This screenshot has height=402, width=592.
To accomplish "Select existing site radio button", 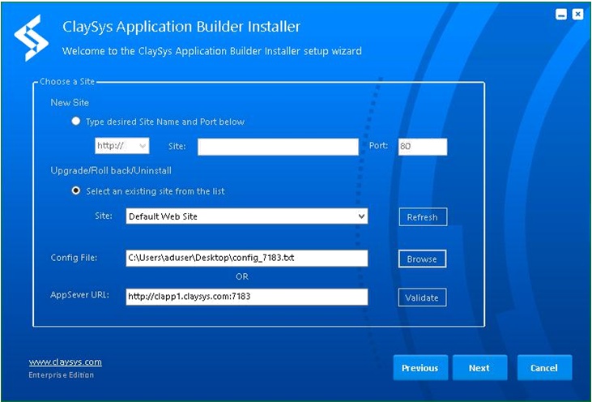I will point(76,190).
